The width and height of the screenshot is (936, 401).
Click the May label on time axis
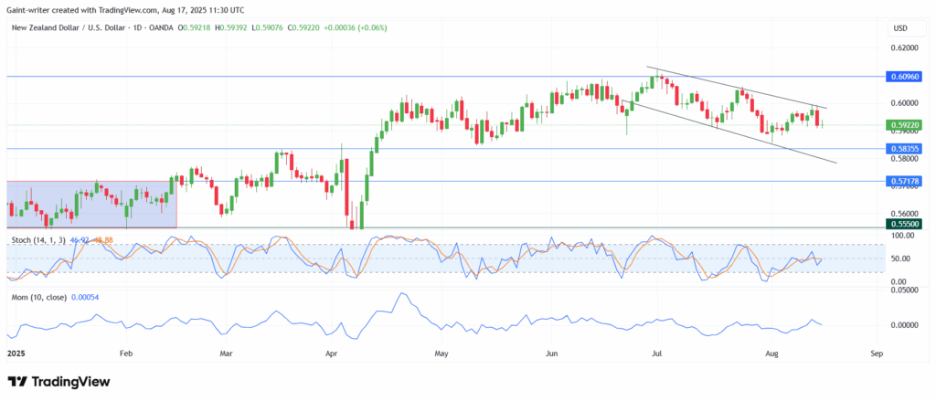pos(441,354)
